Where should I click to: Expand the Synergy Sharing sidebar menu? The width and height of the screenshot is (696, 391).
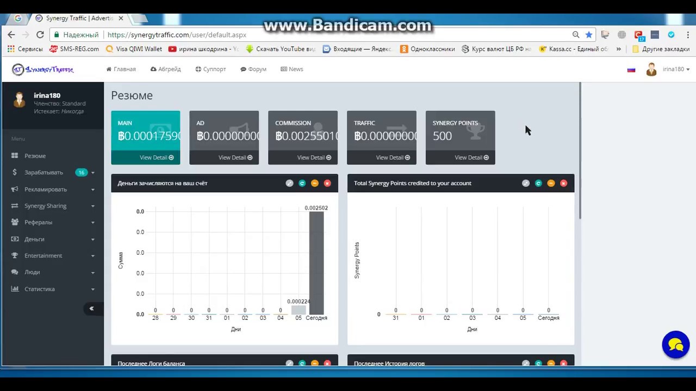pyautogui.click(x=52, y=206)
